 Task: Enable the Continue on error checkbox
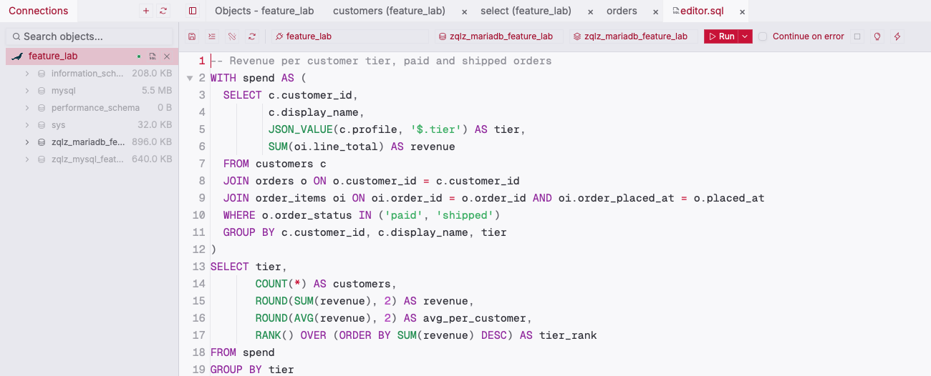pyautogui.click(x=763, y=36)
